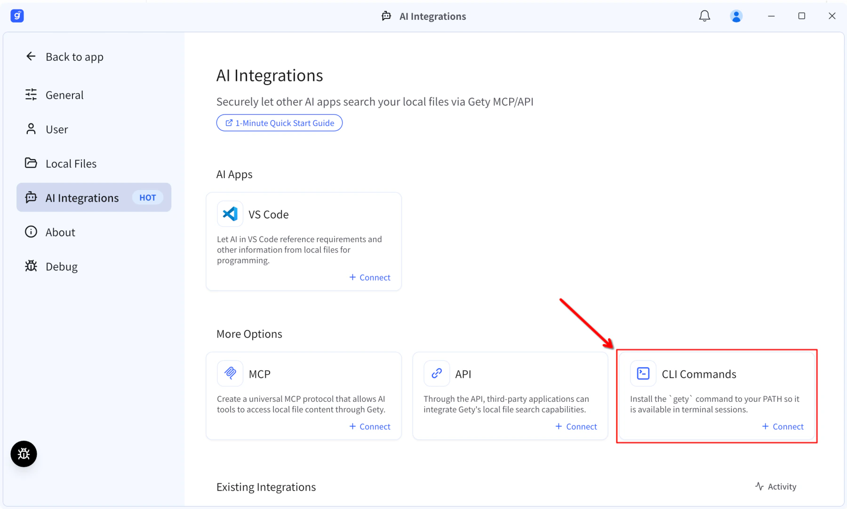Connect VS Code integration
The height and width of the screenshot is (509, 847).
(370, 277)
